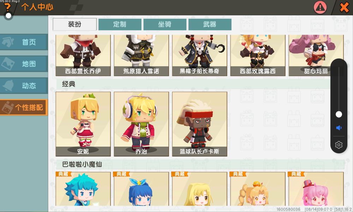Mute sound with the blue speaker icon
Screen dimensions: 353x212
[339, 128]
